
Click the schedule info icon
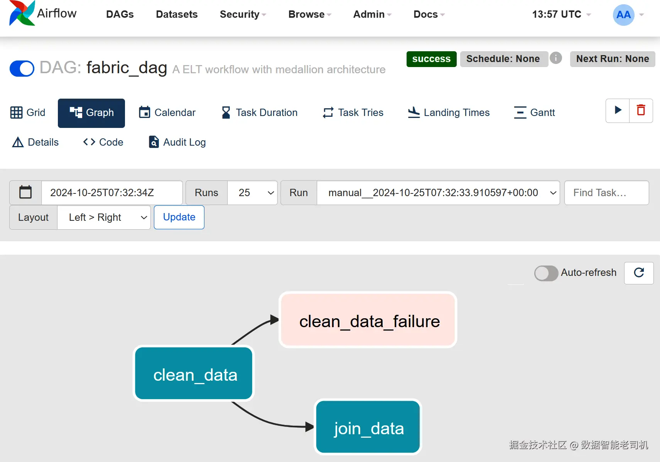click(555, 58)
